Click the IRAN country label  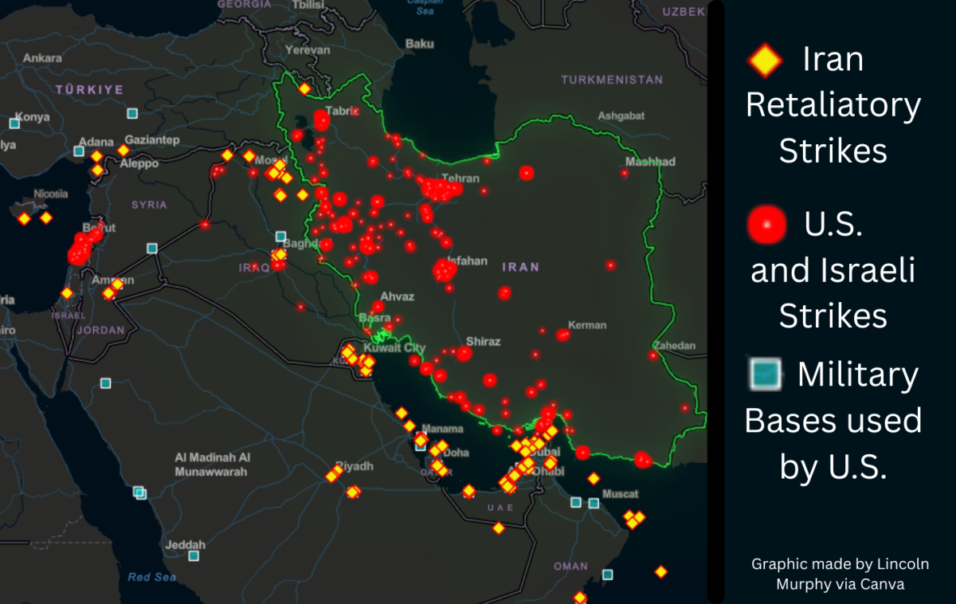[x=521, y=267]
